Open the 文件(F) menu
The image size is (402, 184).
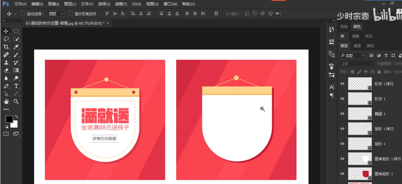21,4
